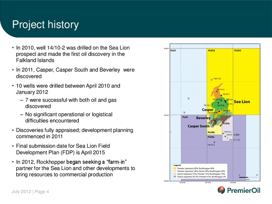
Task: Click the bullet "In 2011, Casper, Casper South"
Action: click(x=75, y=73)
